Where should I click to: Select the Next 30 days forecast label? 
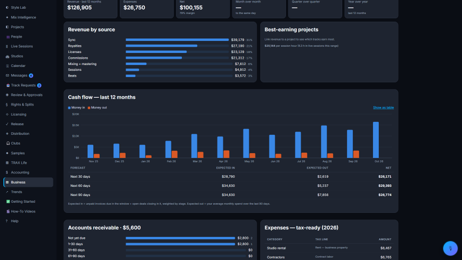80,177
